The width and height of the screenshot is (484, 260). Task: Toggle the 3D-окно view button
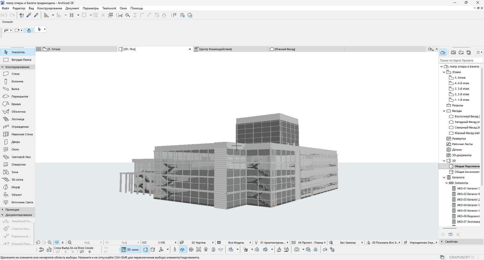(x=130, y=250)
